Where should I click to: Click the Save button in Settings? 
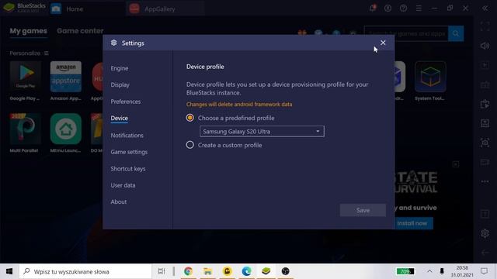pyautogui.click(x=363, y=210)
